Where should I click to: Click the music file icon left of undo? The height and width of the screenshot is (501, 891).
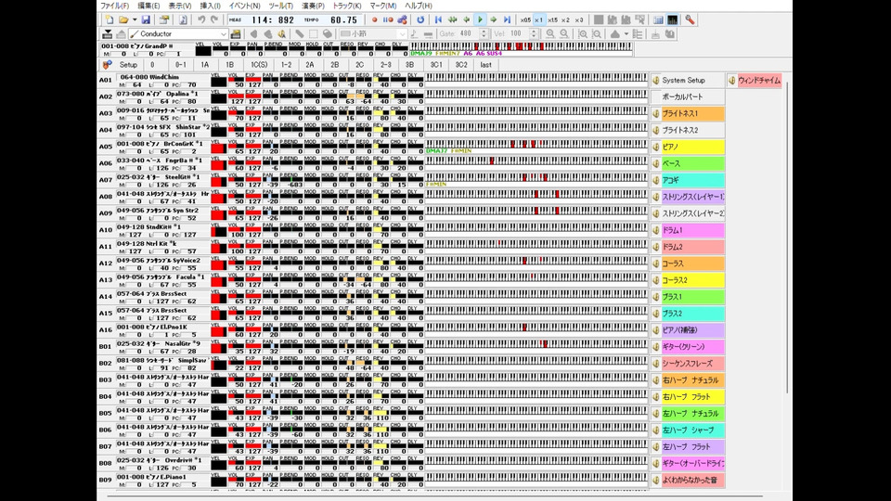click(183, 19)
